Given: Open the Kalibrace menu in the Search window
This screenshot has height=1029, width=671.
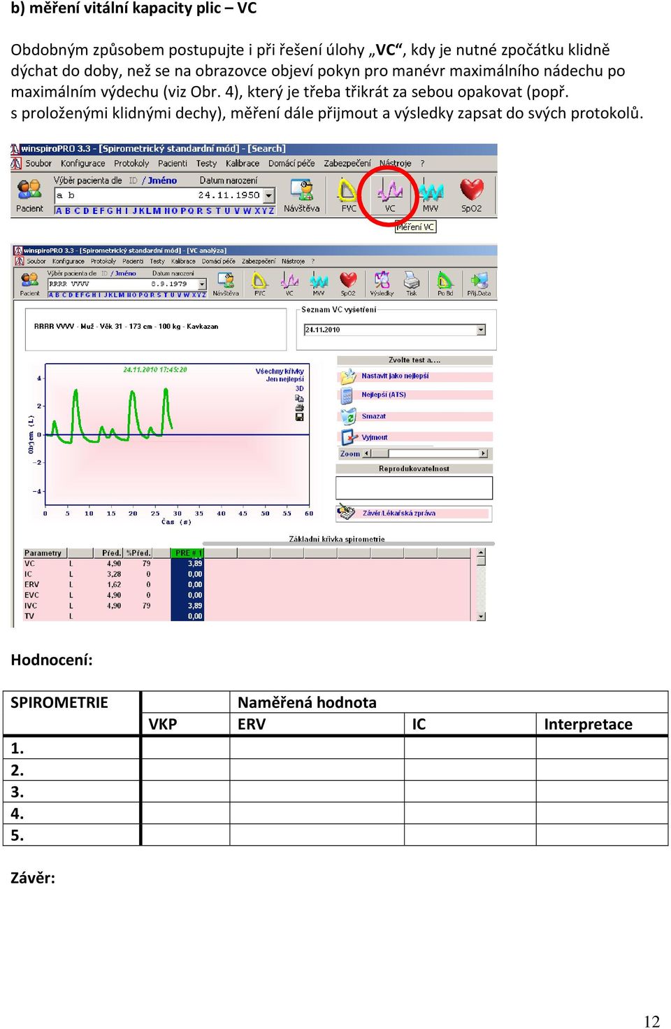Looking at the screenshot, I should (x=243, y=164).
